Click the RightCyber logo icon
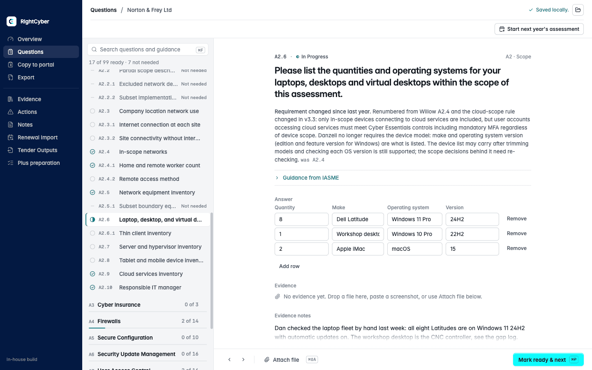 pyautogui.click(x=12, y=21)
